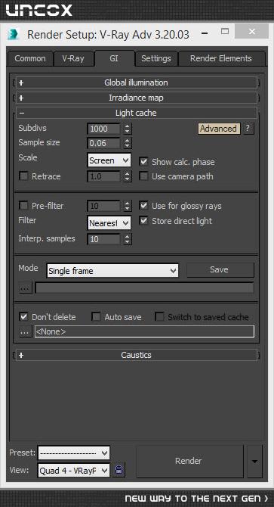Click the 3ds Max application icon
The width and height of the screenshot is (274, 507).
(x=14, y=34)
